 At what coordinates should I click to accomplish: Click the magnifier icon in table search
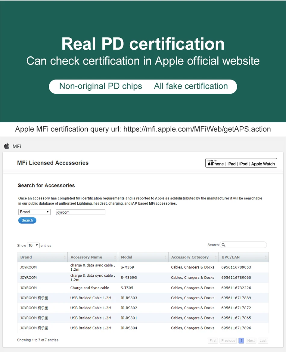point(223,245)
